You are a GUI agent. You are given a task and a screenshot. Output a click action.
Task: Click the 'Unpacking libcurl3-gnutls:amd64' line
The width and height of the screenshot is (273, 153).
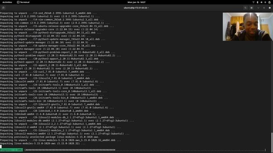click(x=57, y=108)
